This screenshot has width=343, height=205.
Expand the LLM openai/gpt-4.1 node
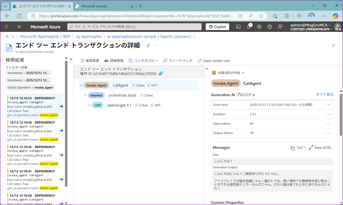coord(89,105)
